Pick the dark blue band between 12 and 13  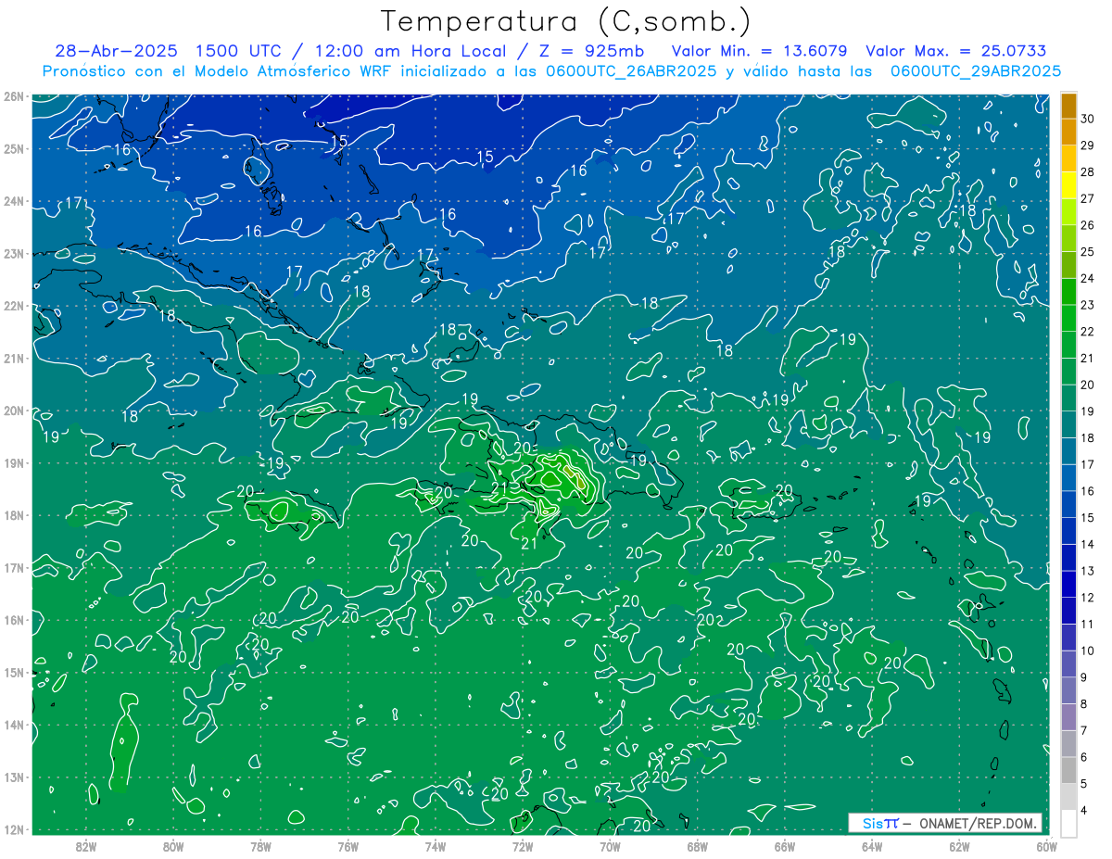tap(1068, 583)
